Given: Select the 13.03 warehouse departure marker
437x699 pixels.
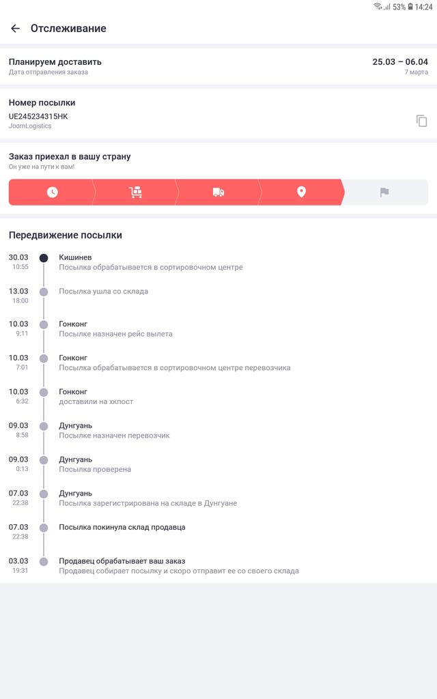Looking at the screenshot, I should (44, 292).
